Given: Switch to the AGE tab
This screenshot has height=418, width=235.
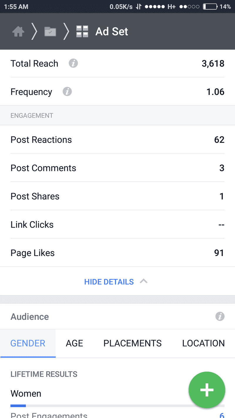Looking at the screenshot, I should click(x=74, y=343).
